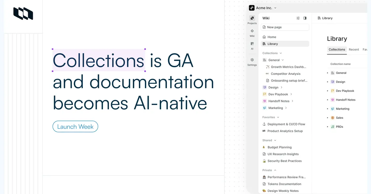Click the Dev Playbook flag icon in the sidebar
The image size is (371, 194).
pos(265,94)
